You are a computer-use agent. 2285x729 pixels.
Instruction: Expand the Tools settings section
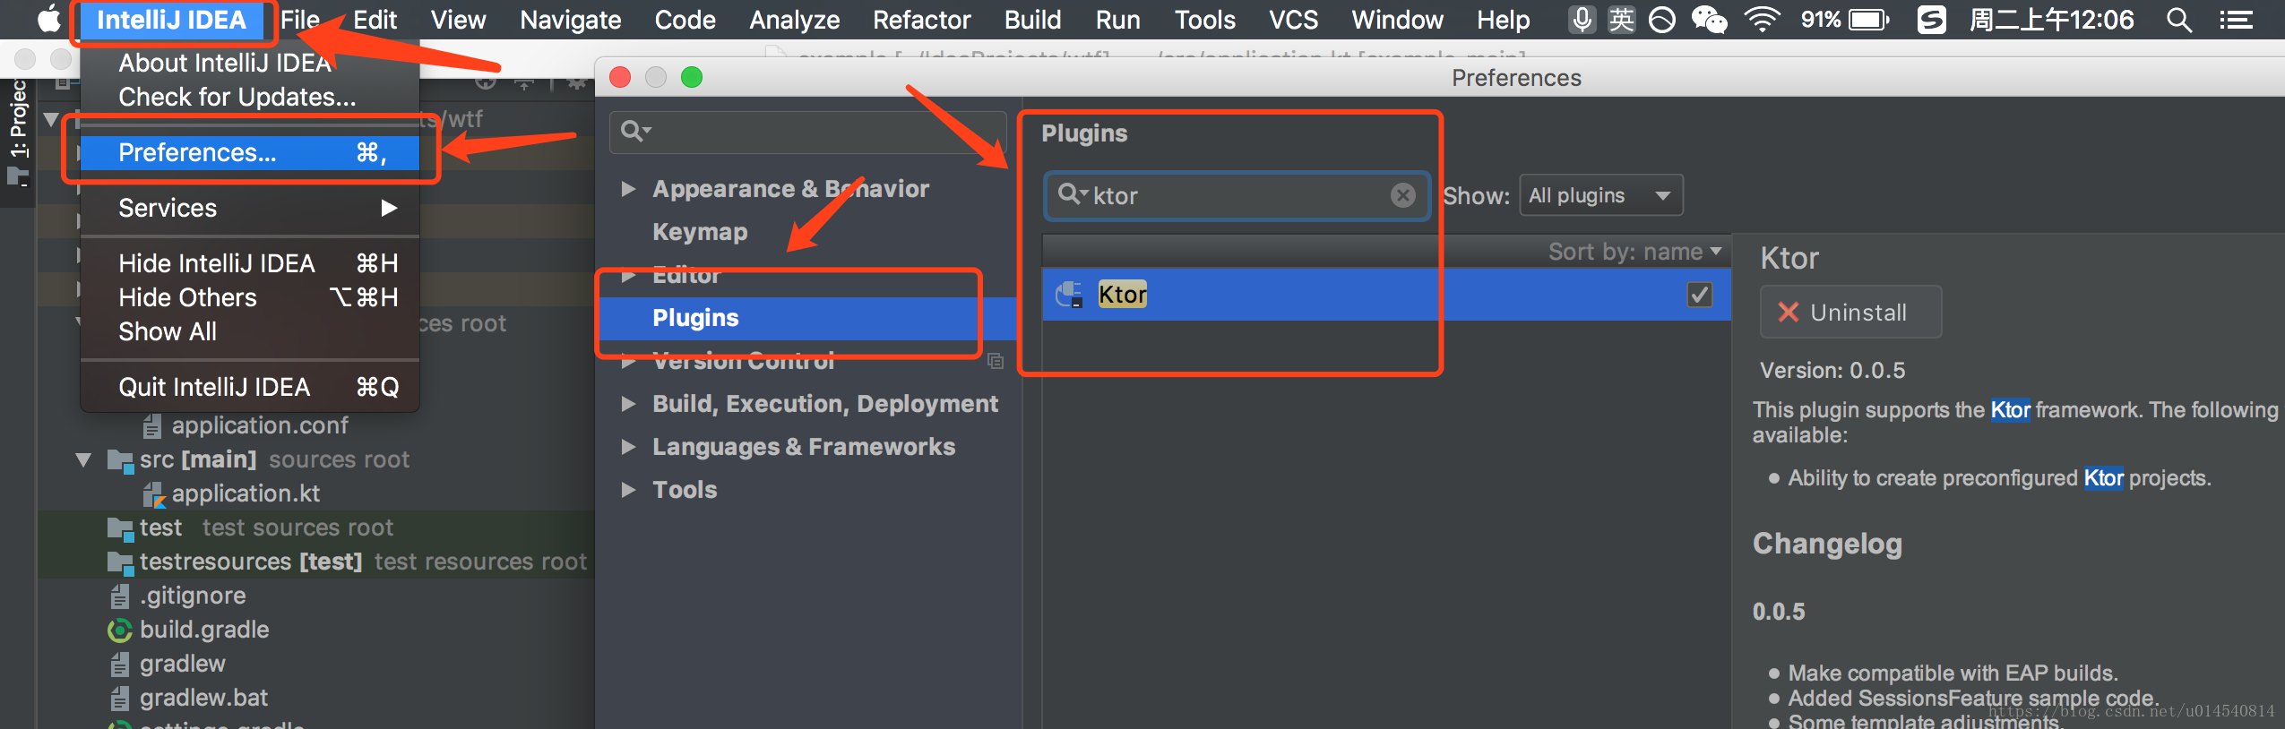pyautogui.click(x=628, y=490)
